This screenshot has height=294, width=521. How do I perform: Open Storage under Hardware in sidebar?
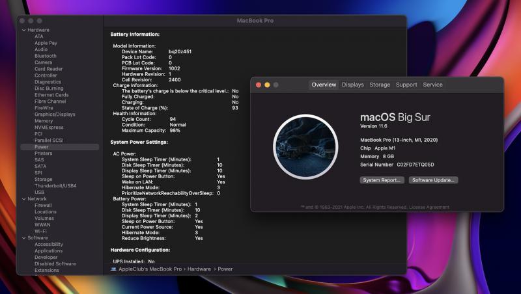click(x=44, y=180)
